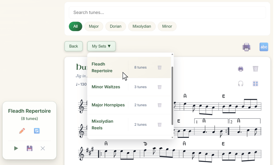Open the Mixolydian Reels set

(102, 124)
